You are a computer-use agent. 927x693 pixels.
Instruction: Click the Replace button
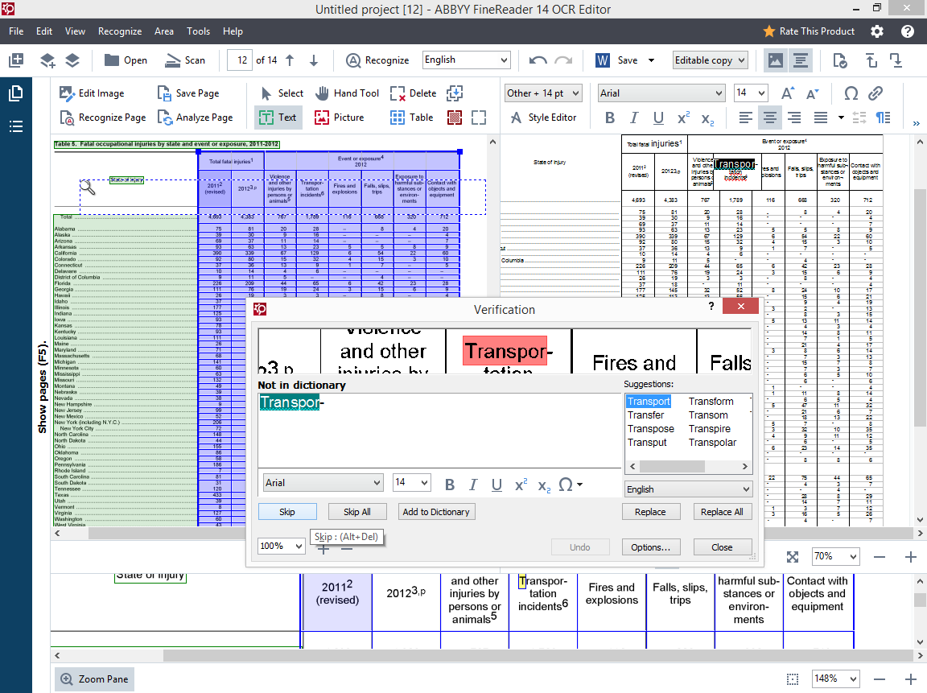click(x=650, y=511)
